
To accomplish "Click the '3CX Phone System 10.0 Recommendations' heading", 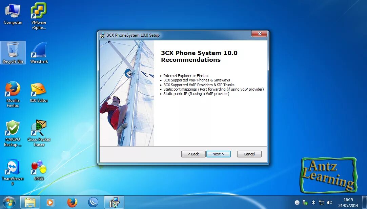I will (x=199, y=56).
